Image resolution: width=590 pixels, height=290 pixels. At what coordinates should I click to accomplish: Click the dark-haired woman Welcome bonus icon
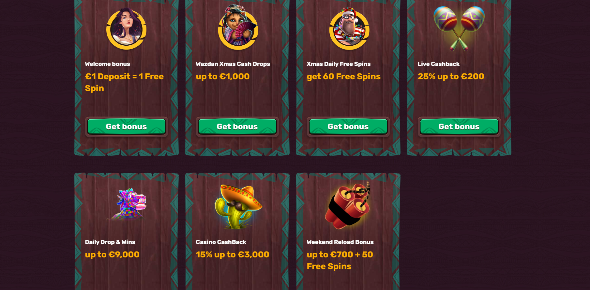pyautogui.click(x=126, y=29)
